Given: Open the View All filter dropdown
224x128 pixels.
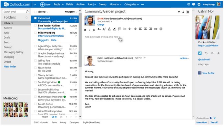Looking at the screenshot, I should pyautogui.click(x=43, y=12).
